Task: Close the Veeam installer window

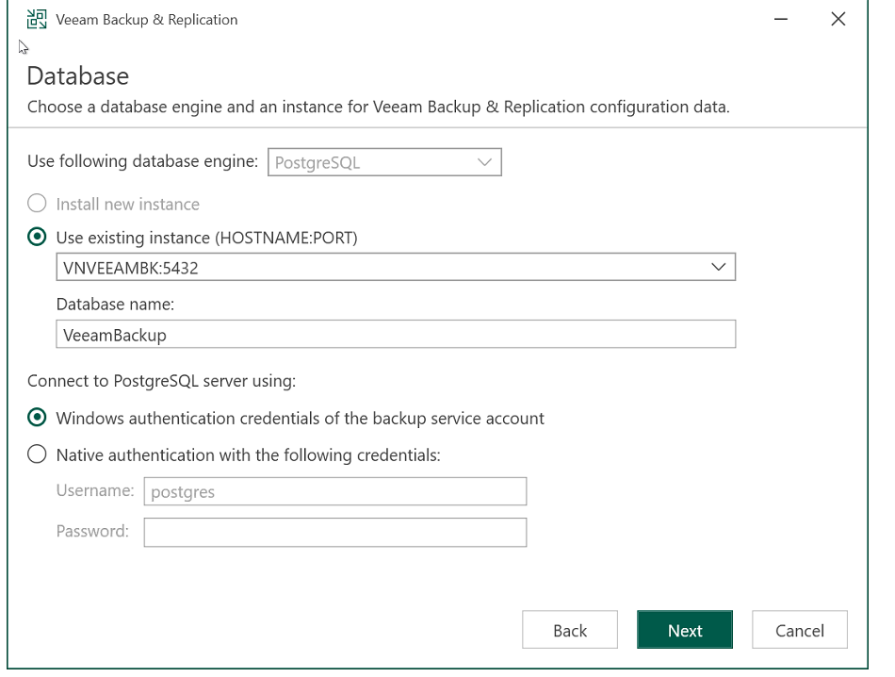Action: [x=838, y=20]
